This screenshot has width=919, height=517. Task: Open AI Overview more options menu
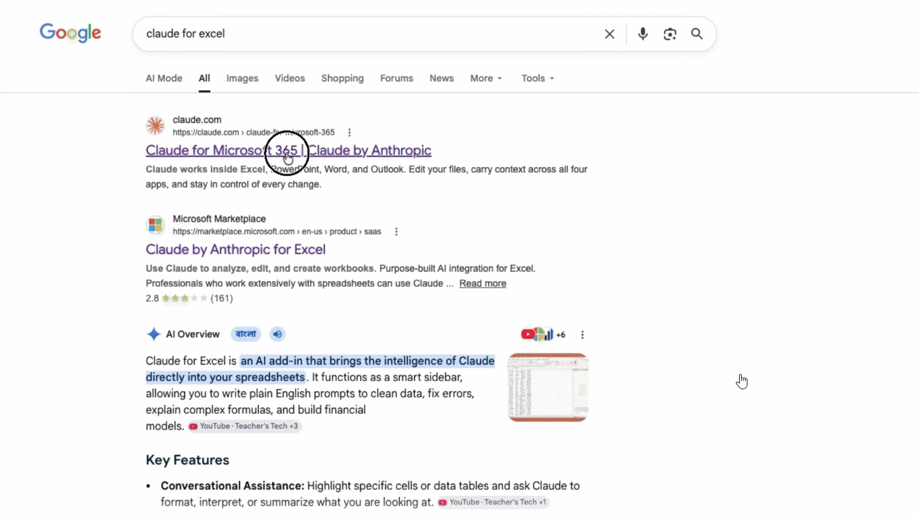tap(582, 335)
